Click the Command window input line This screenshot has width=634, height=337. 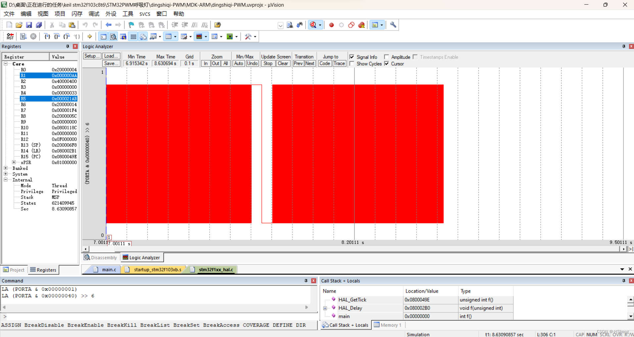(x=159, y=316)
